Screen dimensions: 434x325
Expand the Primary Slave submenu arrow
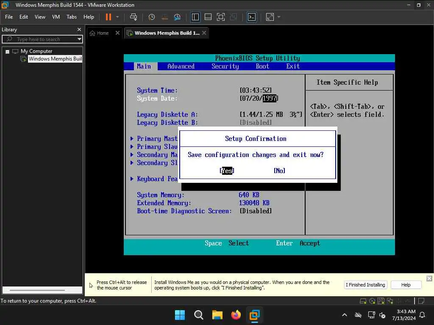point(132,146)
